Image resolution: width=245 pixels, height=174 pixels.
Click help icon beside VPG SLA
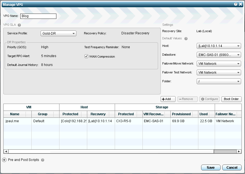19,25
